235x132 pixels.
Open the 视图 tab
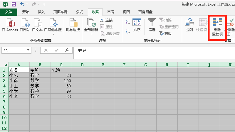coord(126,12)
